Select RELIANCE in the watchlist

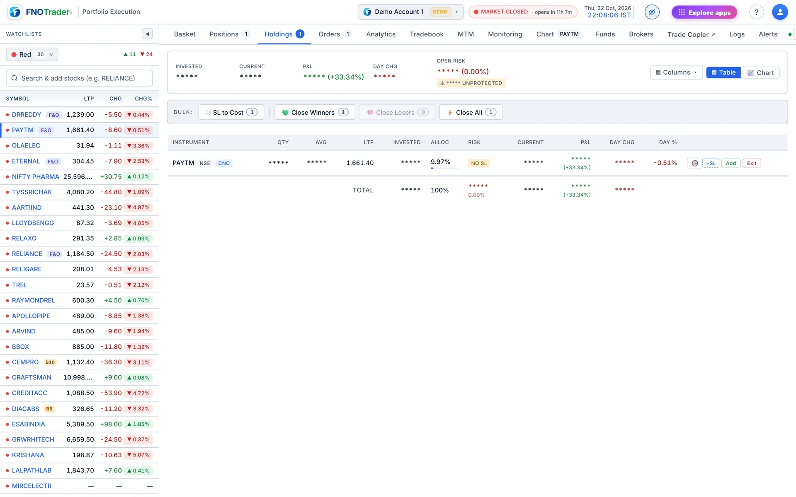79,254
